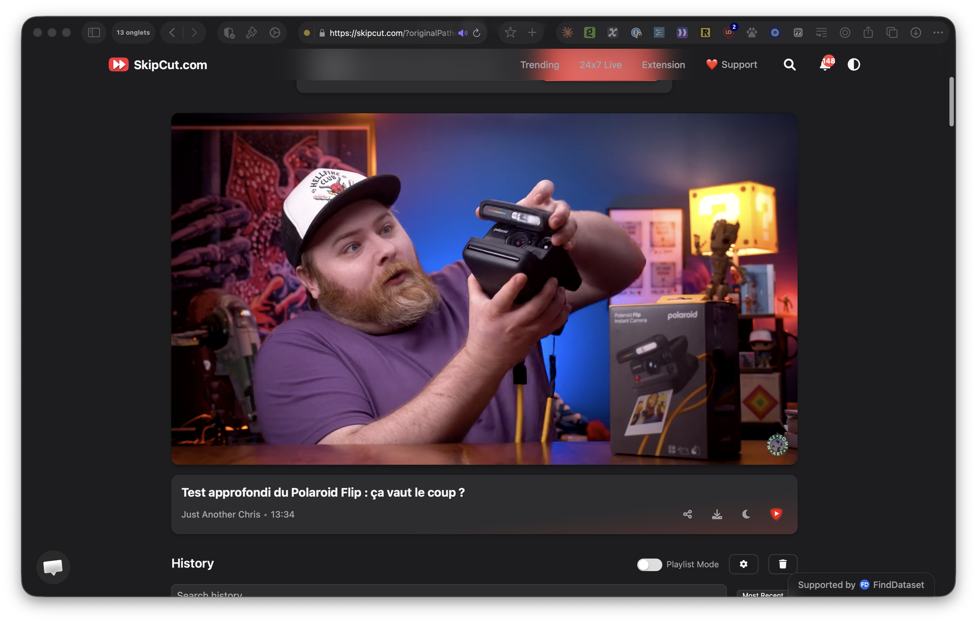Viewport: 977px width, 623px height.
Task: Toggle Playlist Mode on
Action: coord(649,565)
